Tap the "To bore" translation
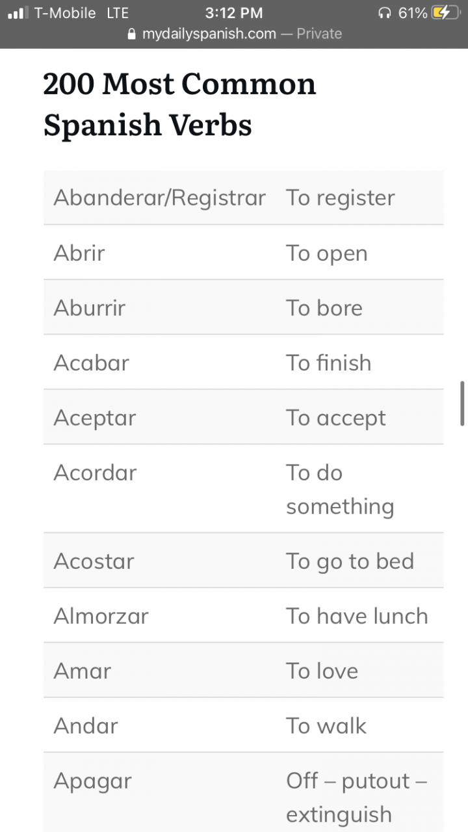 tap(324, 308)
